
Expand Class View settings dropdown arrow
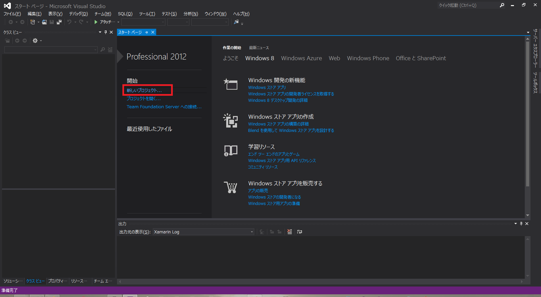click(x=41, y=41)
